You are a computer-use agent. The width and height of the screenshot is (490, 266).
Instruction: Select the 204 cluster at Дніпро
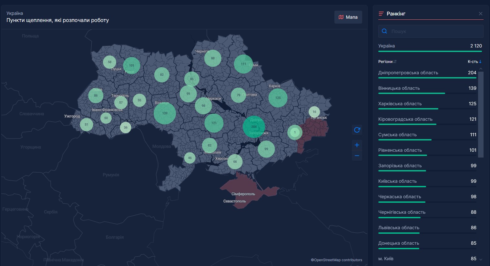point(254,127)
